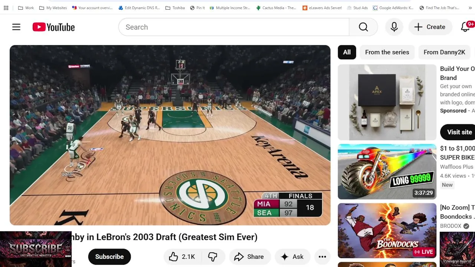Show hidden bookmarks with the chevron

(x=470, y=8)
